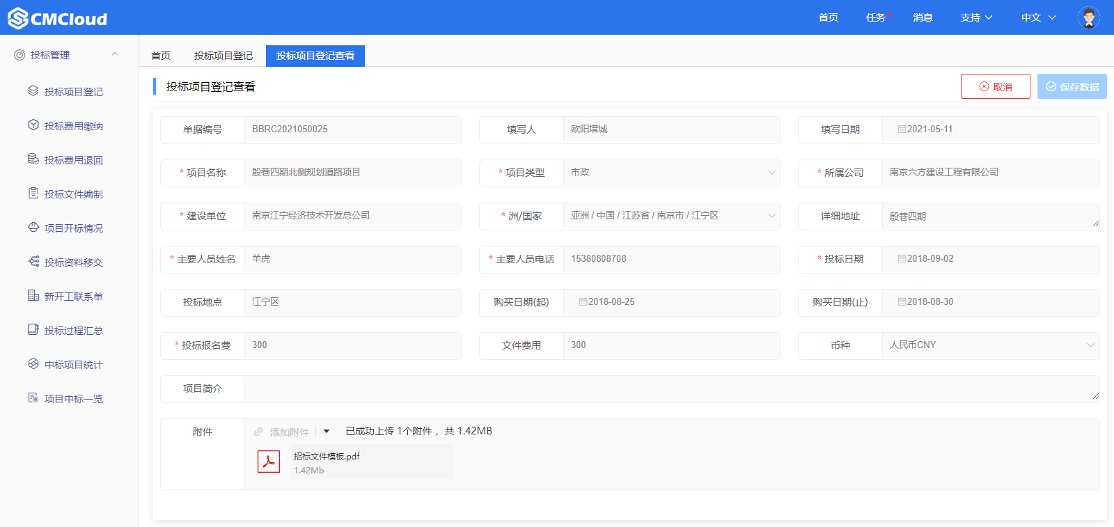This screenshot has width=1114, height=527.
Task: Click the 投标管理 target icon
Action: point(19,55)
